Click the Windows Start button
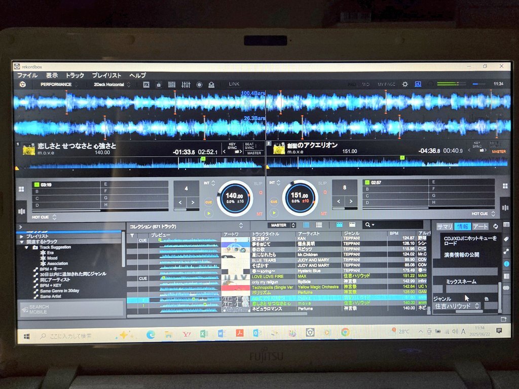Viewport: 519px width, 389px height. (x=27, y=337)
